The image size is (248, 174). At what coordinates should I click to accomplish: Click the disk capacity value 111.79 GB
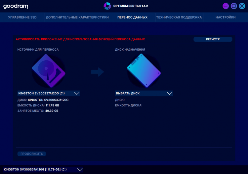(52, 105)
